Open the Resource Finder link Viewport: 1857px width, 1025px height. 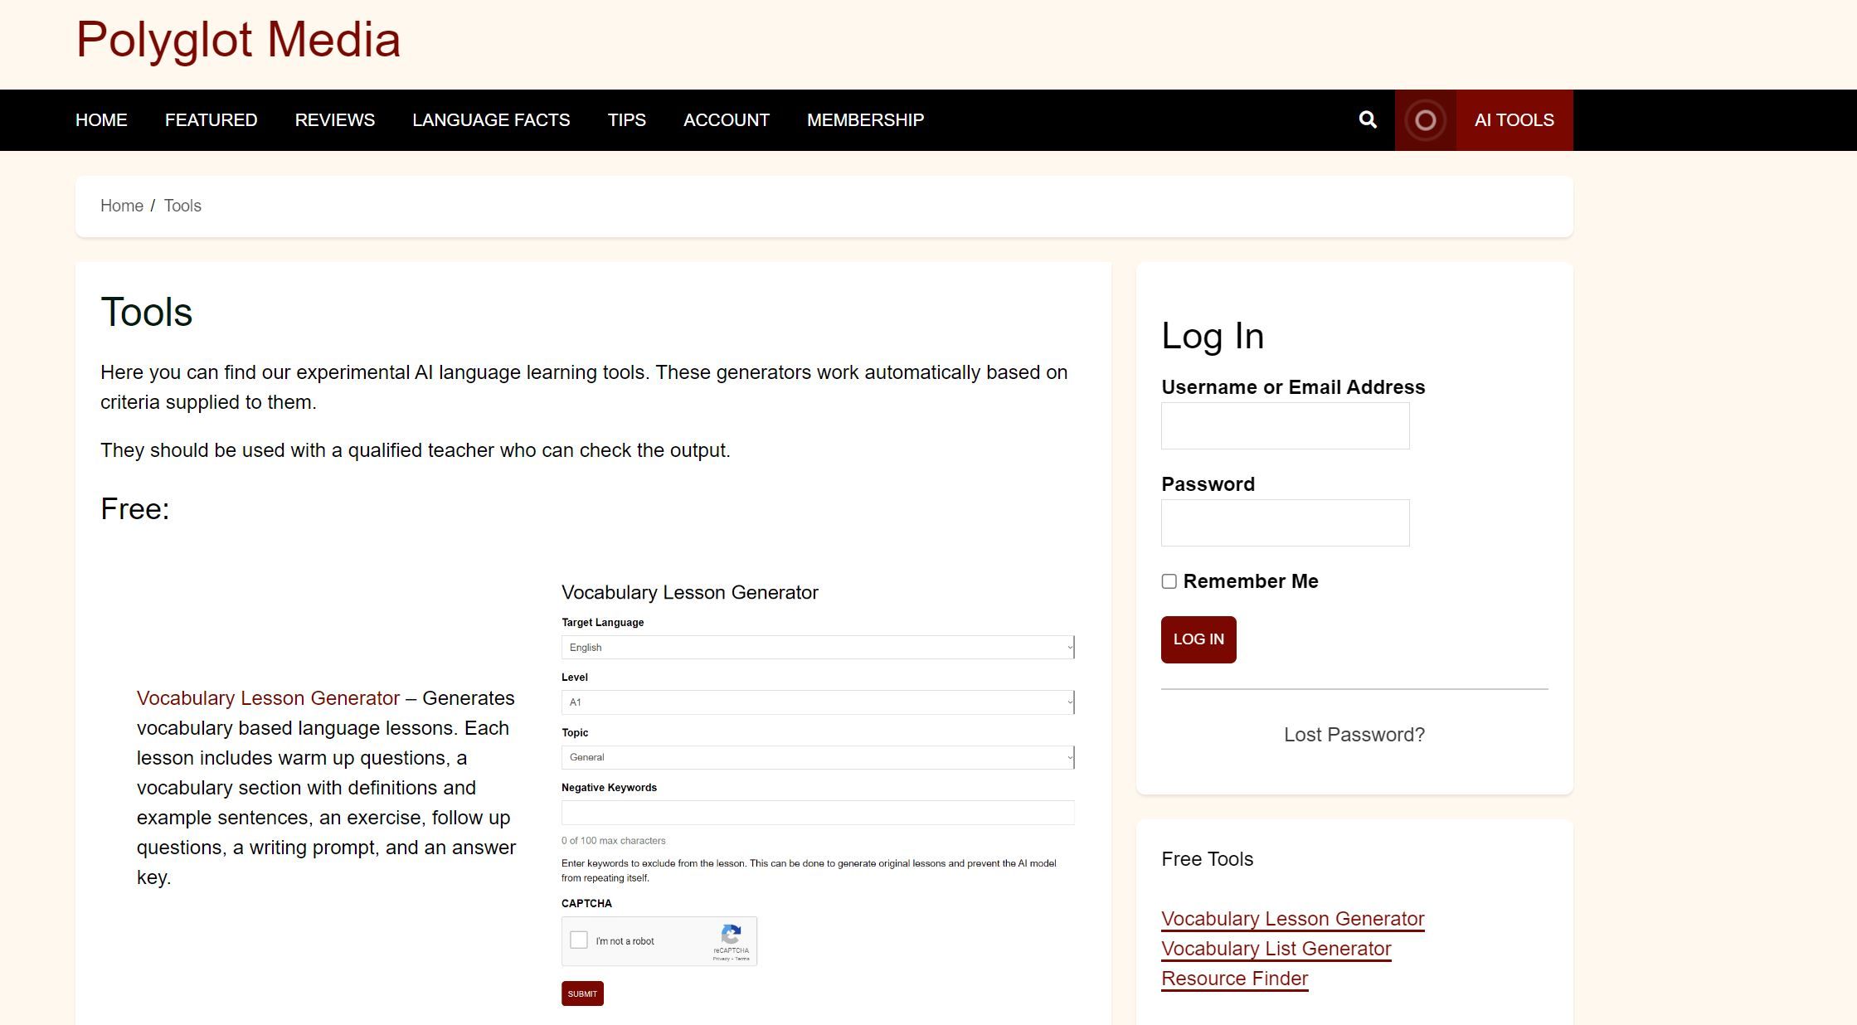click(1234, 979)
